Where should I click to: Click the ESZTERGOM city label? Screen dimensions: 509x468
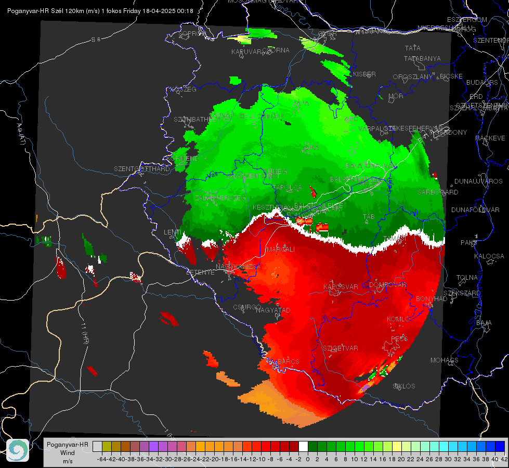point(467,20)
